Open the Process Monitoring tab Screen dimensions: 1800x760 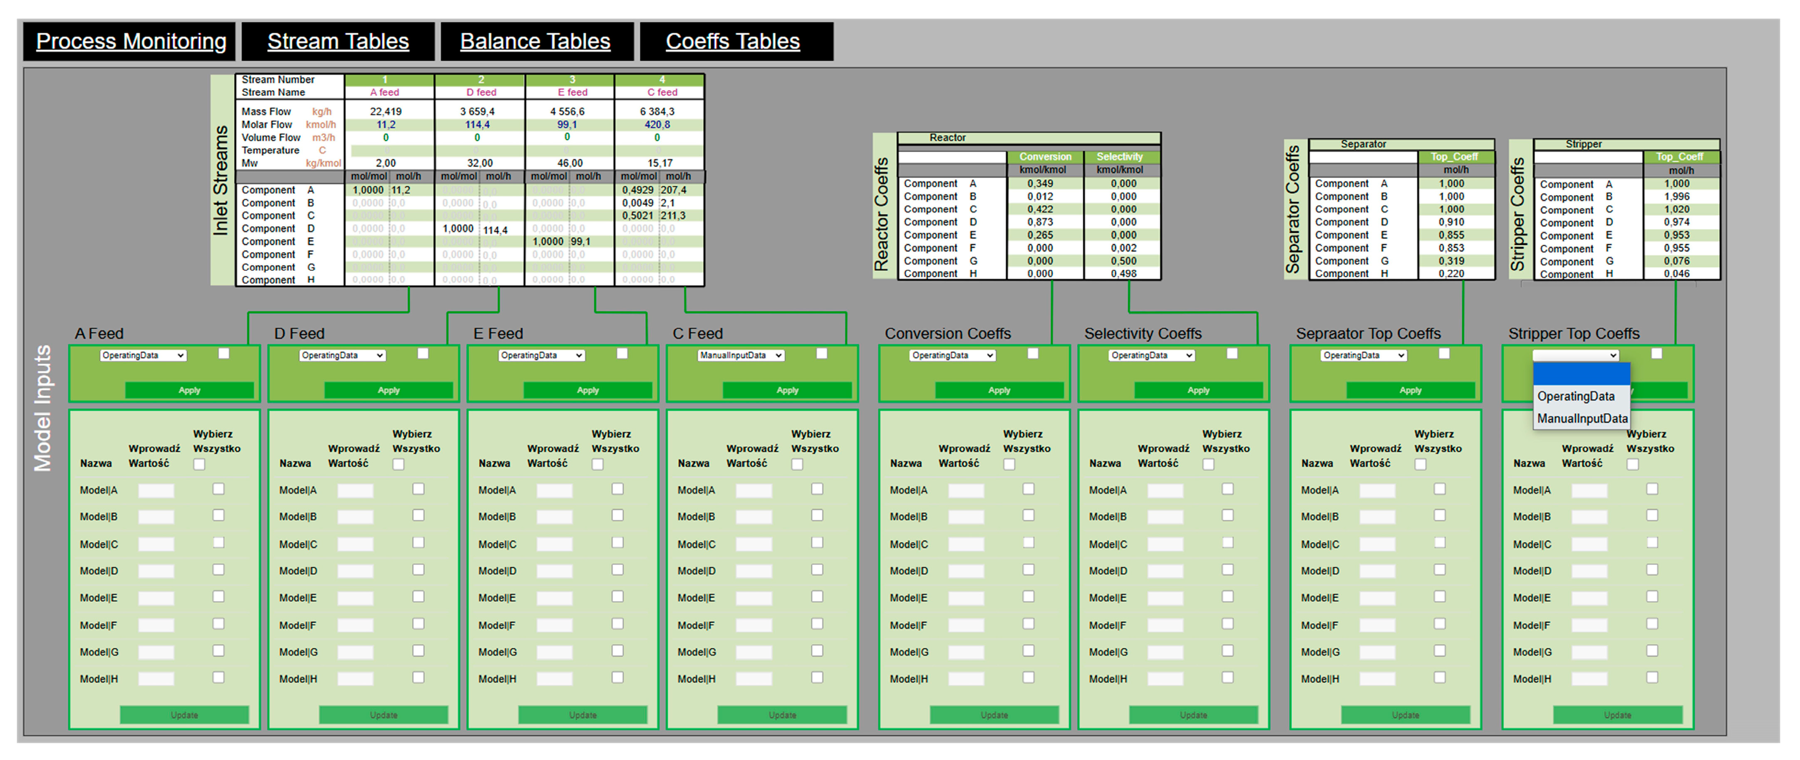pos(131,41)
